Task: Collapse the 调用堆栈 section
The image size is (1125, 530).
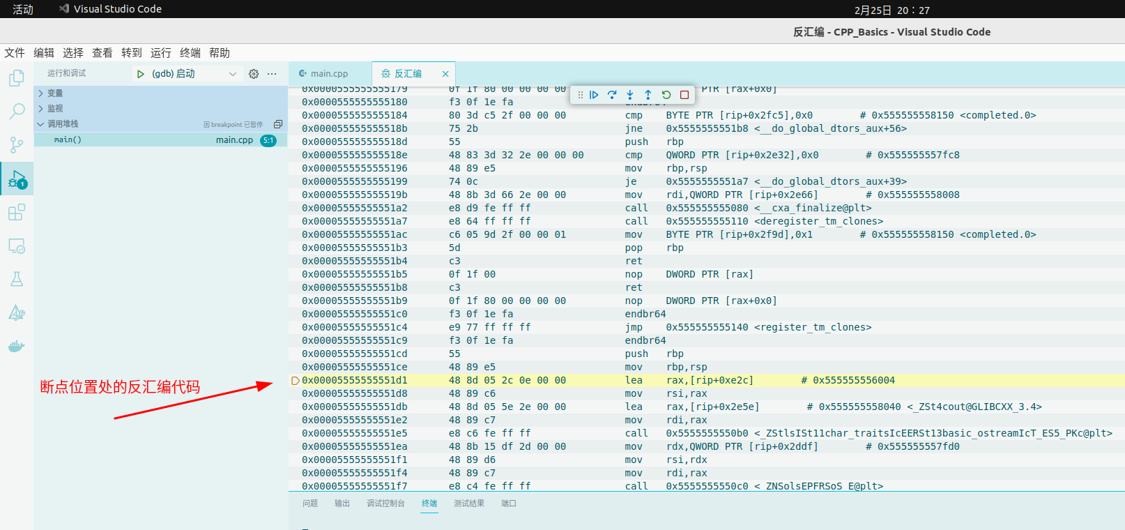Action: [161, 124]
